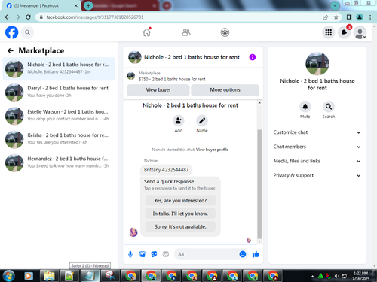Click the browser Forward arrow

click(x=17, y=17)
